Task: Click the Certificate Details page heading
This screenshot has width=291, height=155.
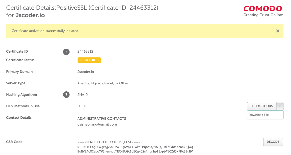Action: (82, 11)
